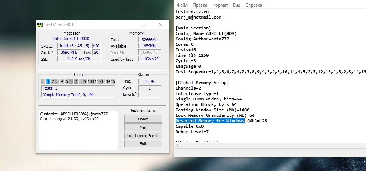Close the TestMem5 window
The width and height of the screenshot is (366, 171).
click(x=161, y=25)
